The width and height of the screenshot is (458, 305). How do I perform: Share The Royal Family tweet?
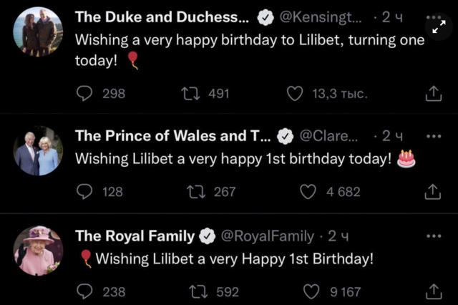433,291
